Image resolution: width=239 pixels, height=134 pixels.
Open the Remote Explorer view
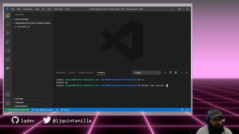coord(8,51)
